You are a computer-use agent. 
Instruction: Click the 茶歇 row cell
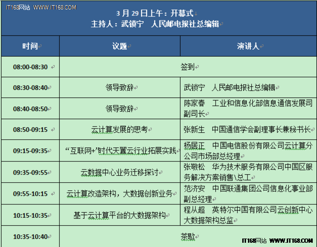(187, 236)
